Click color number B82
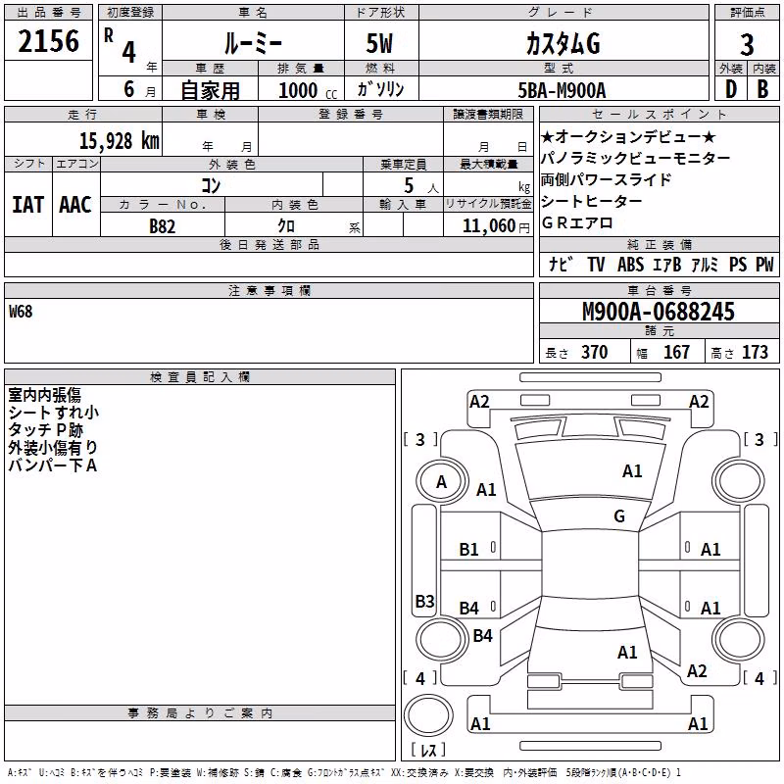The width and height of the screenshot is (784, 784). [163, 226]
